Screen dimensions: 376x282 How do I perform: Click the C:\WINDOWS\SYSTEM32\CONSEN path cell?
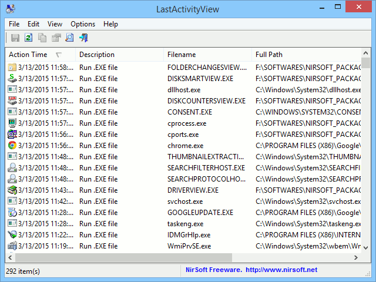coord(308,112)
